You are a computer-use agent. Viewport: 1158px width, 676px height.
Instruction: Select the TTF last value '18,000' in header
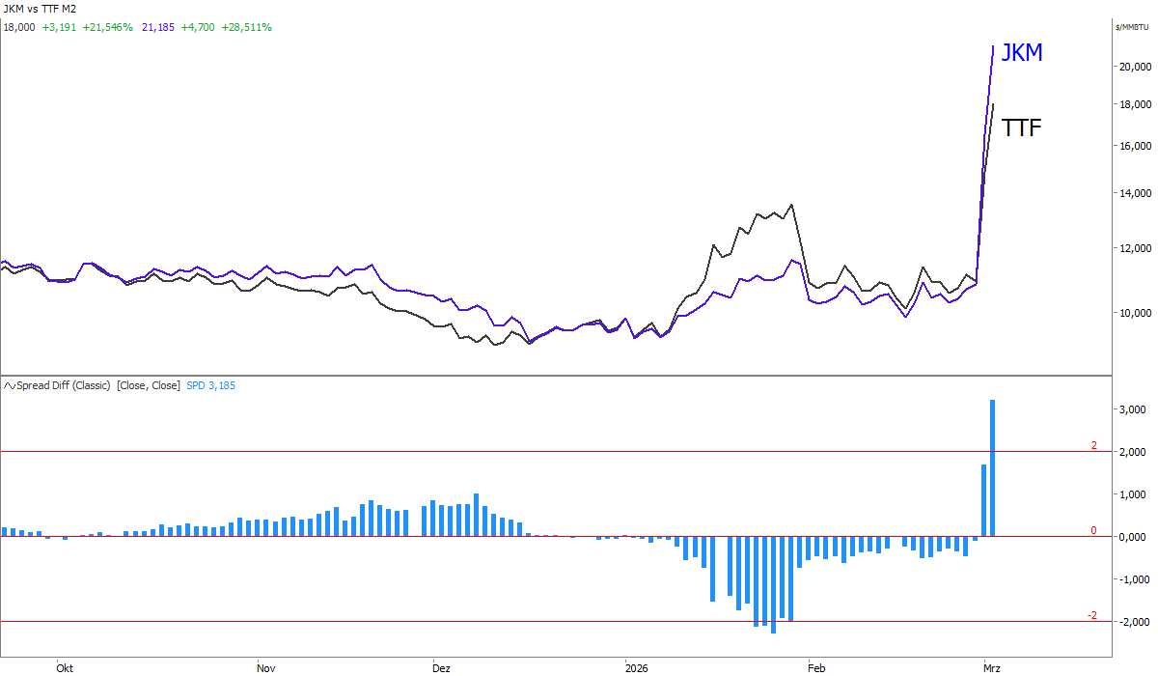coord(19,27)
